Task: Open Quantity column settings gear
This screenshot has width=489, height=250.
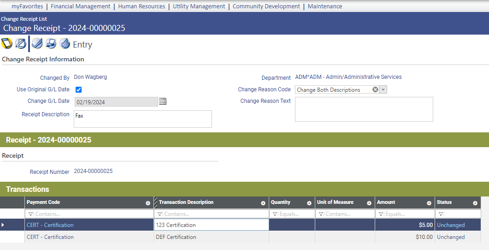Action: [x=309, y=203]
